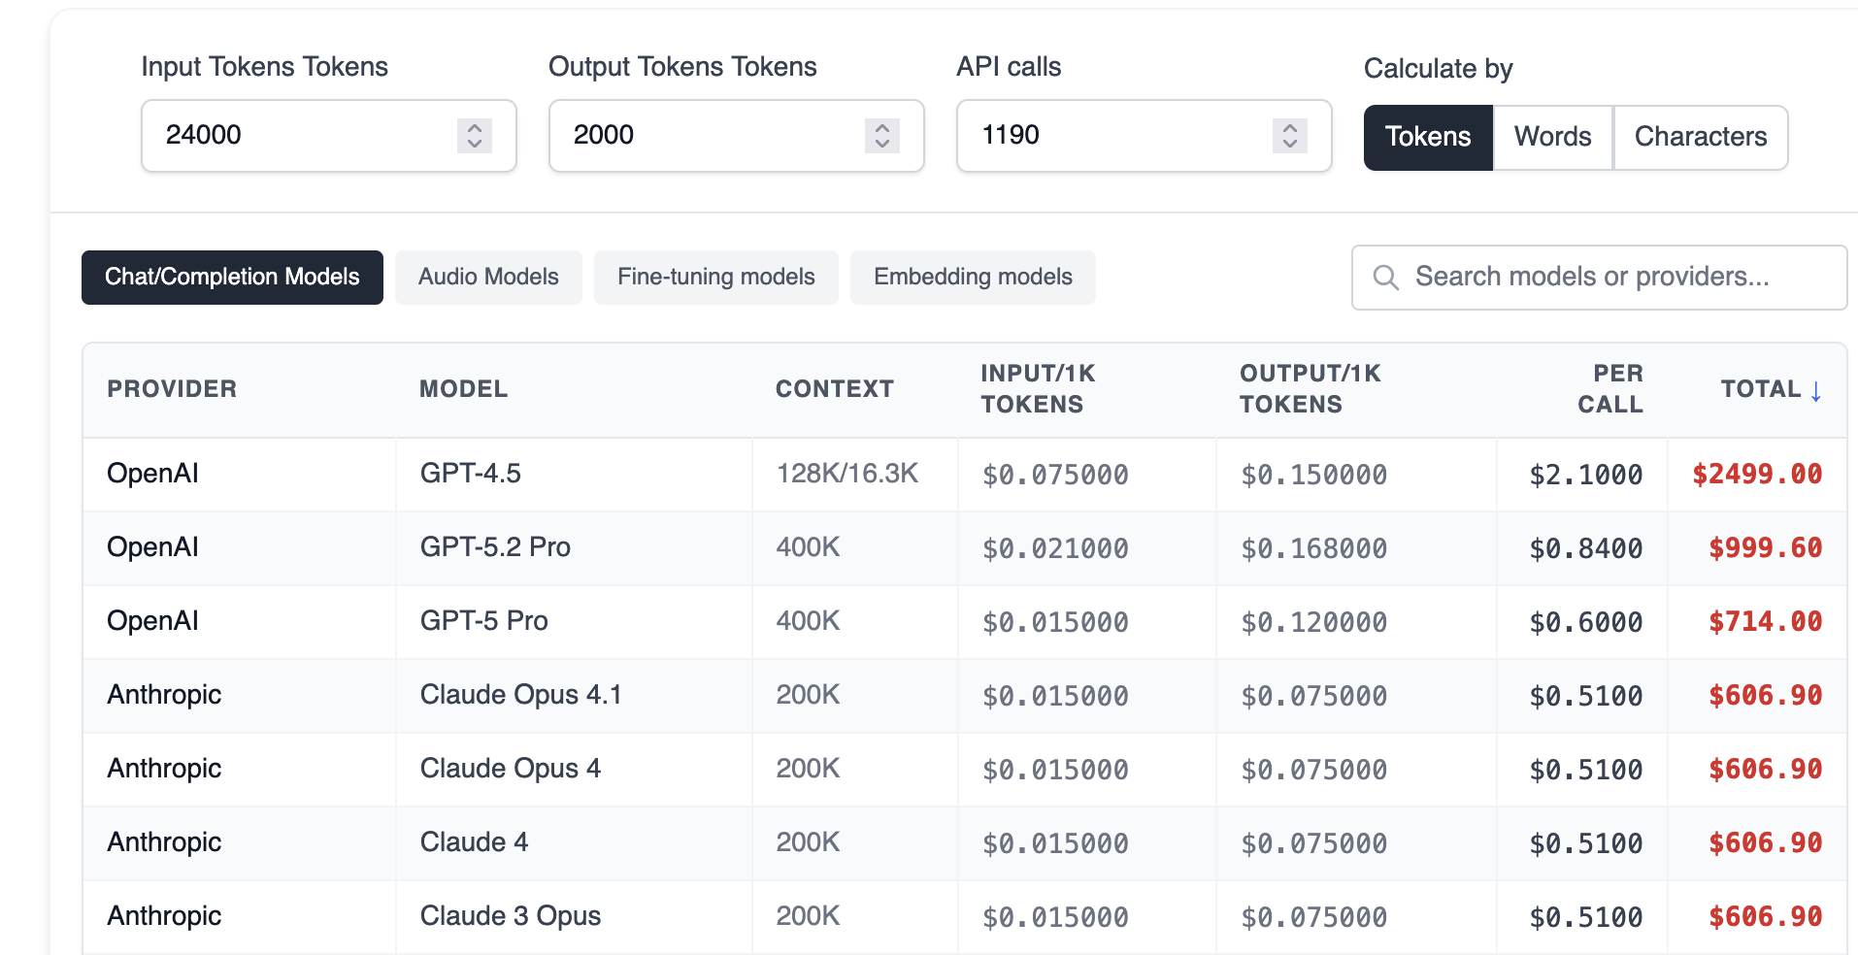
Task: Focus the Search models or providers field
Action: point(1611,278)
